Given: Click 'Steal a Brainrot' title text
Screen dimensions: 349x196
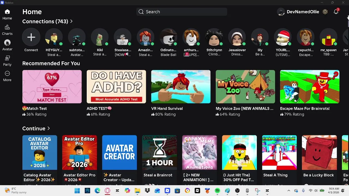Looking at the screenshot, I should tap(158, 175).
